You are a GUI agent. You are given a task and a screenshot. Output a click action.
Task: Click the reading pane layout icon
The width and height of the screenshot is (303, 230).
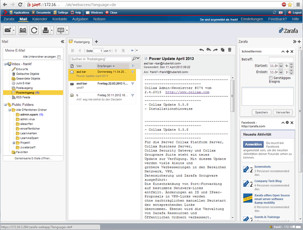[61, 30]
